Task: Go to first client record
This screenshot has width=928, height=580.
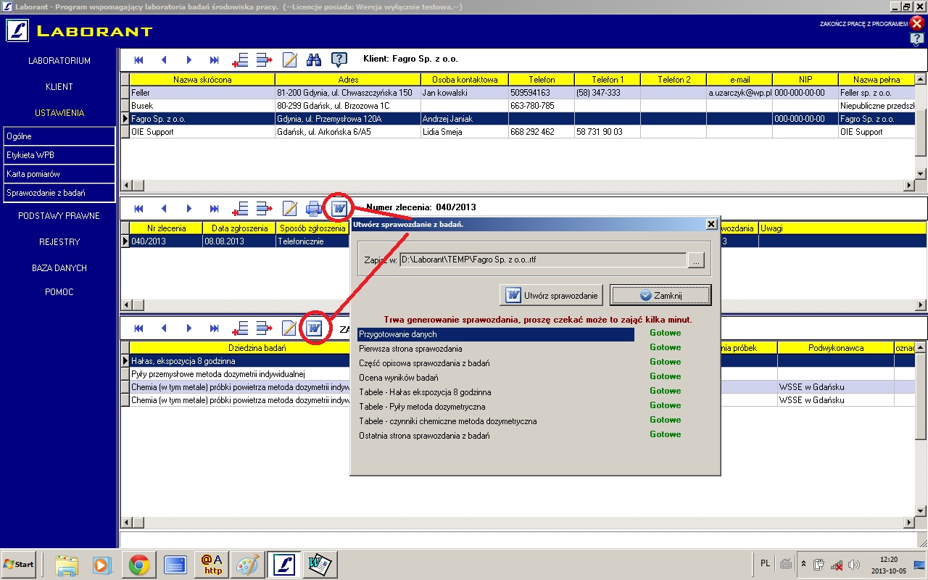Action: [x=138, y=59]
